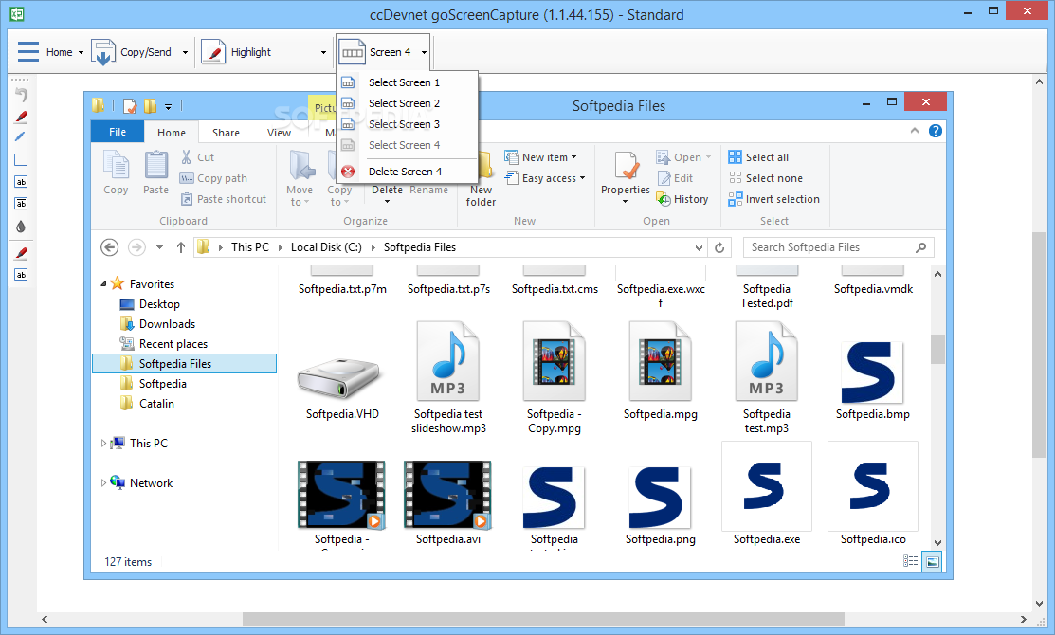Click the Cut scissors icon
The height and width of the screenshot is (635, 1055).
pyautogui.click(x=187, y=157)
